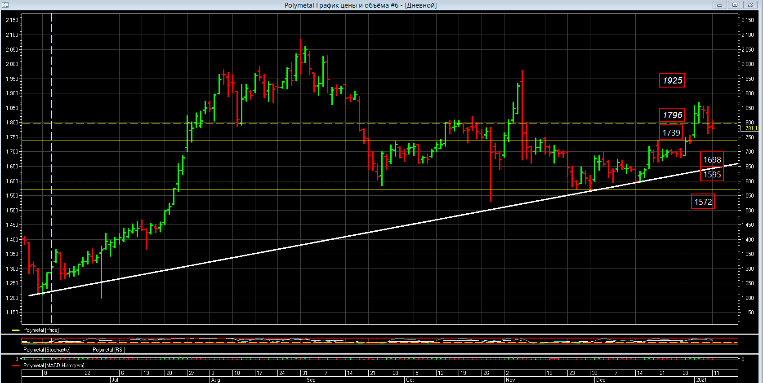Click the Stochastic/RSI indicator strip

pyautogui.click(x=380, y=341)
